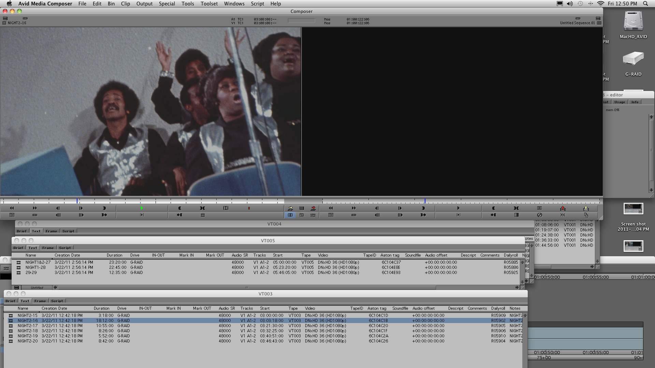Add a locator with the red oval button

click(x=249, y=208)
